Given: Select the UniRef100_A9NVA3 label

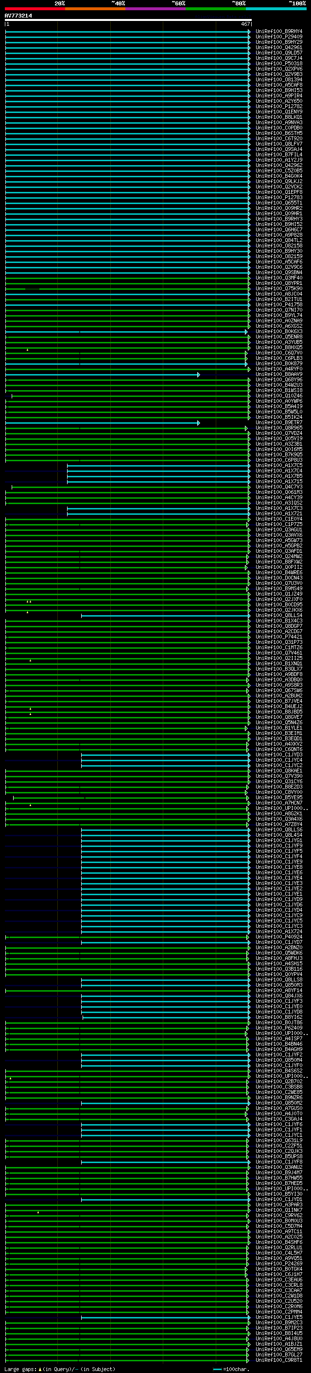Looking at the screenshot, I should (x=278, y=123).
